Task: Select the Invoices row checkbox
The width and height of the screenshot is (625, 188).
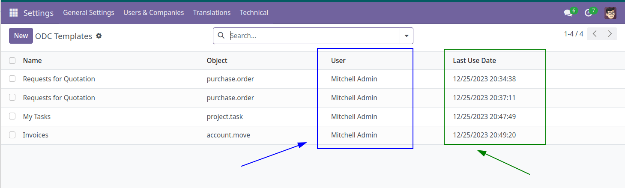Action: (12, 135)
